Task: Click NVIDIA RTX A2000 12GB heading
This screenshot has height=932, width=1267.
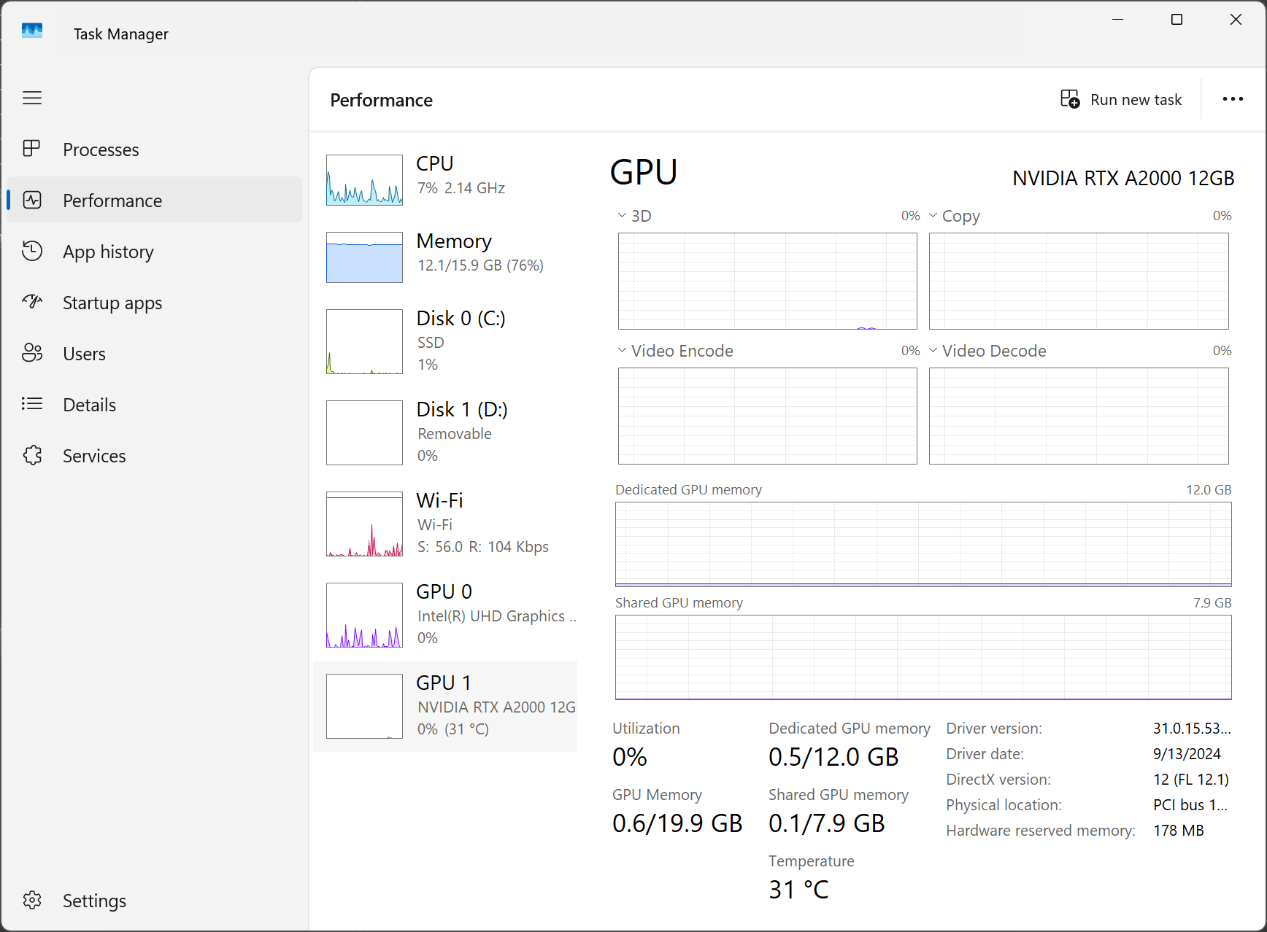Action: [1123, 178]
